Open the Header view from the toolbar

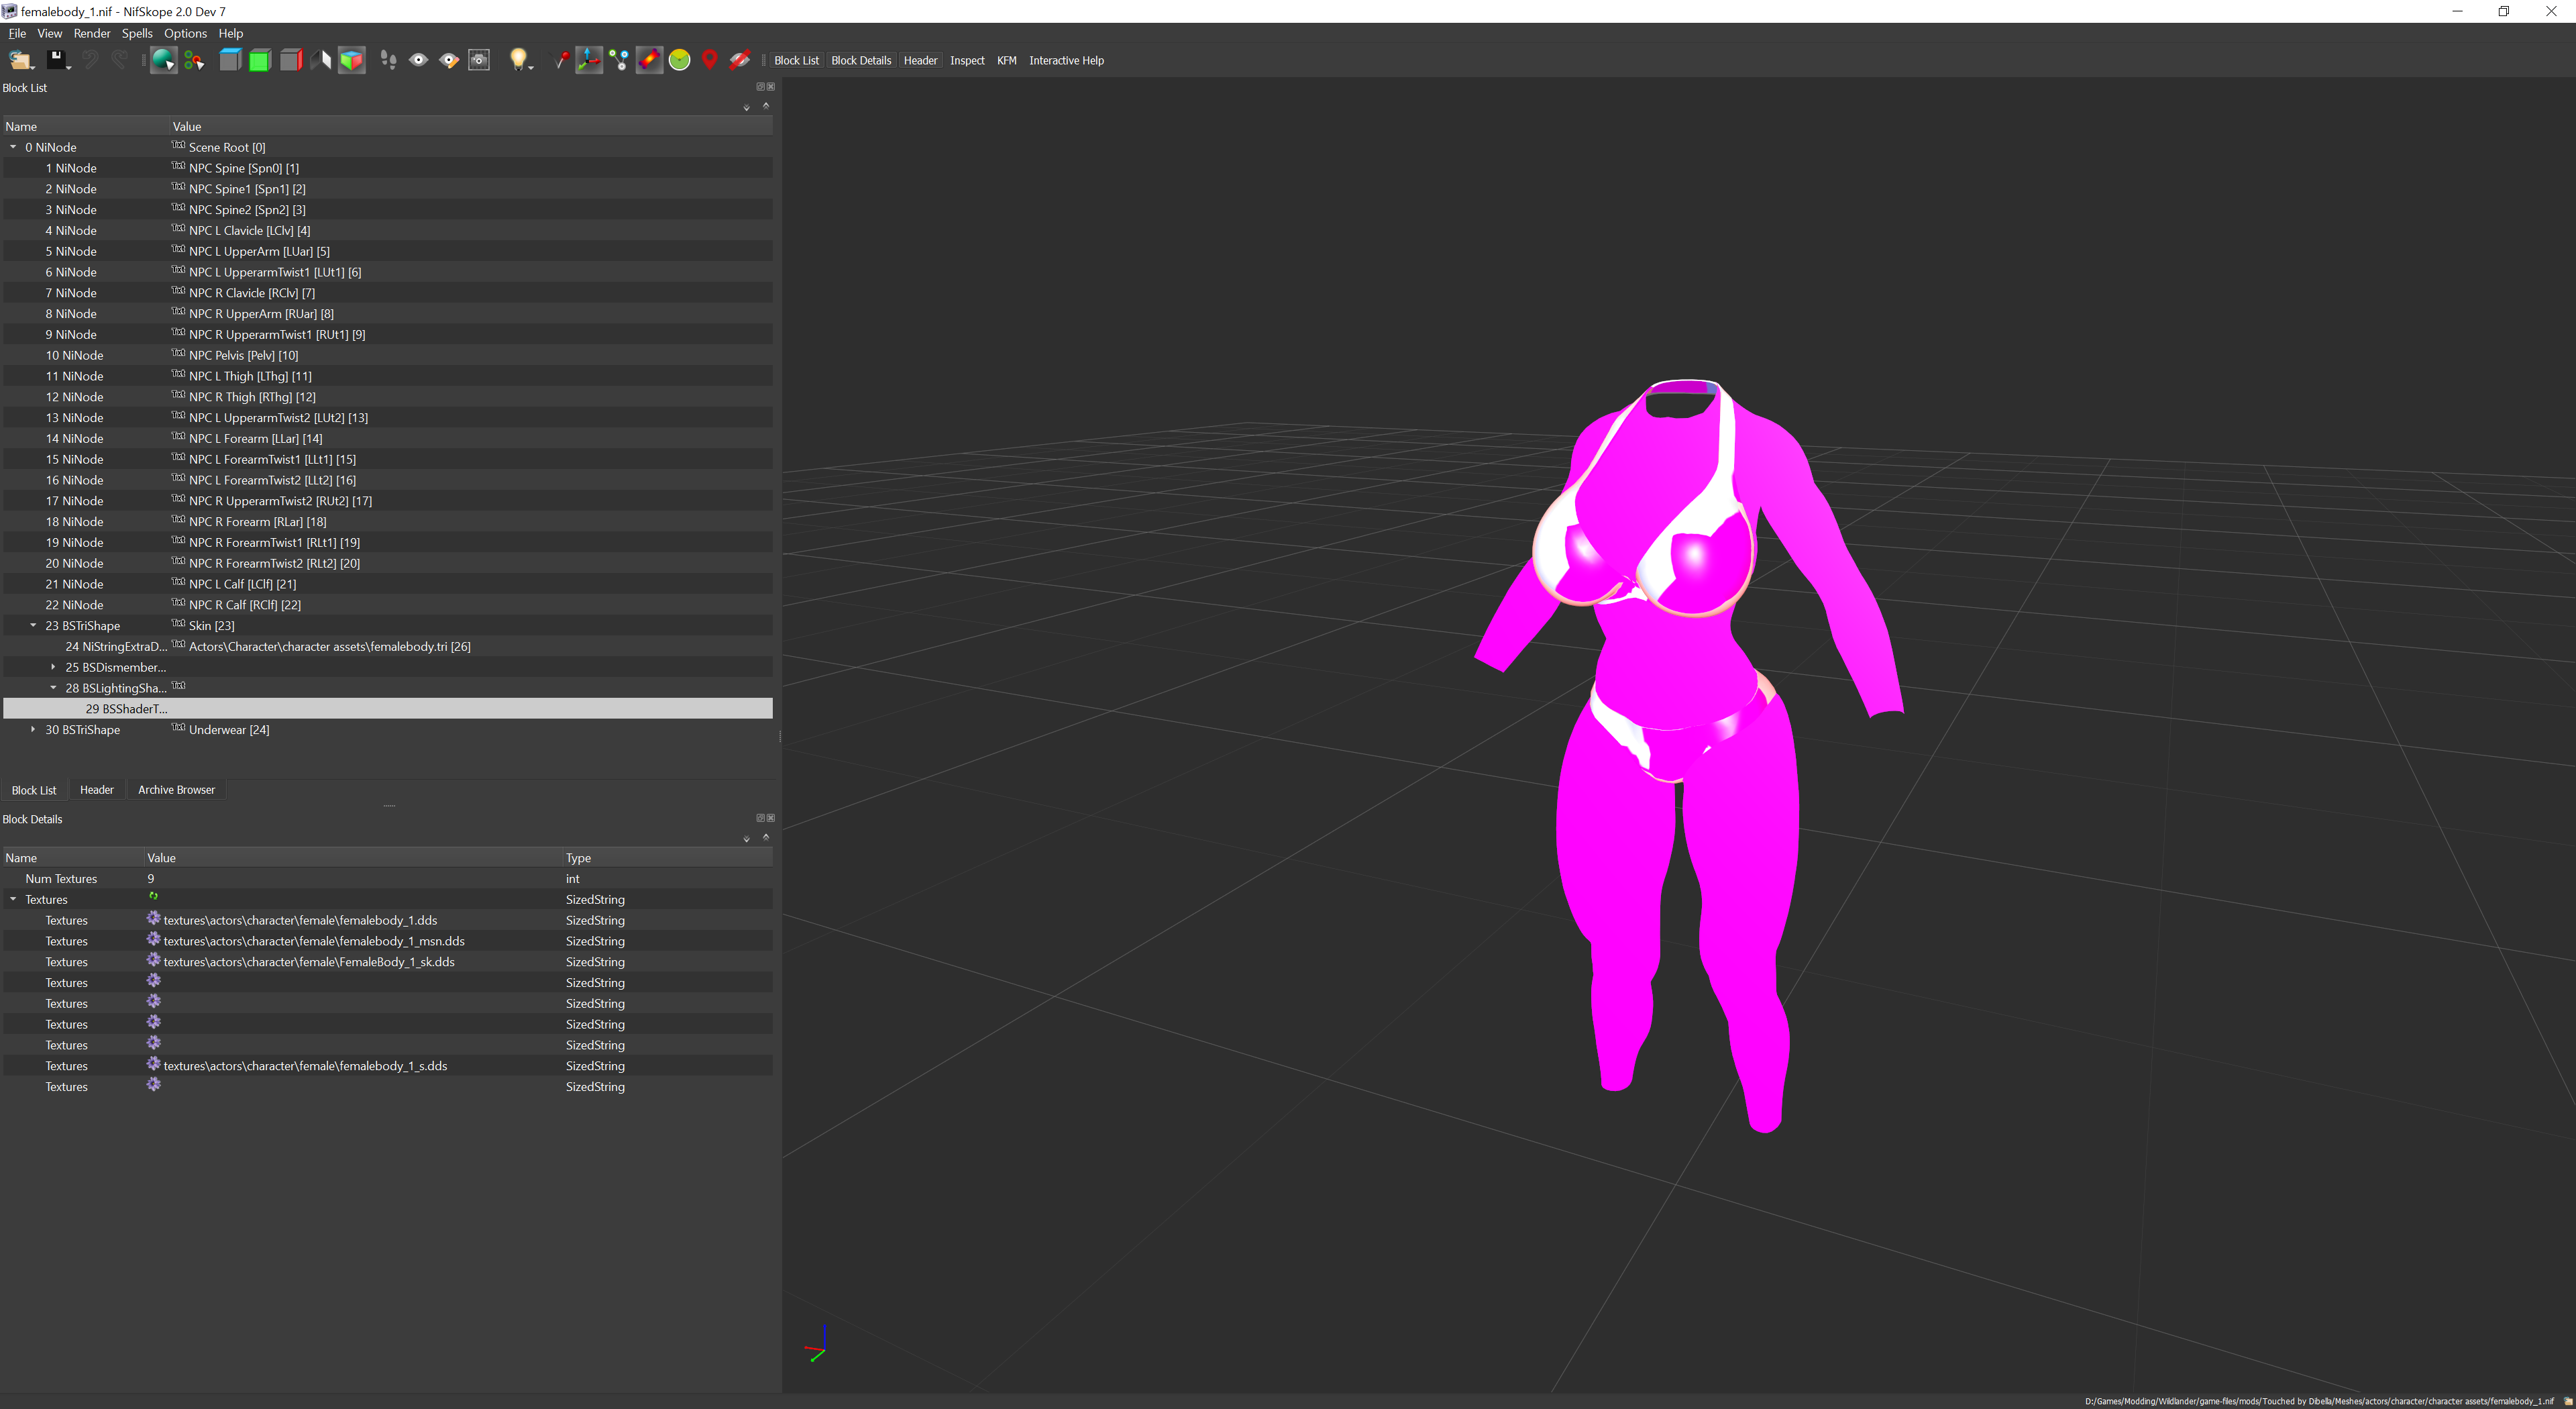coord(920,60)
